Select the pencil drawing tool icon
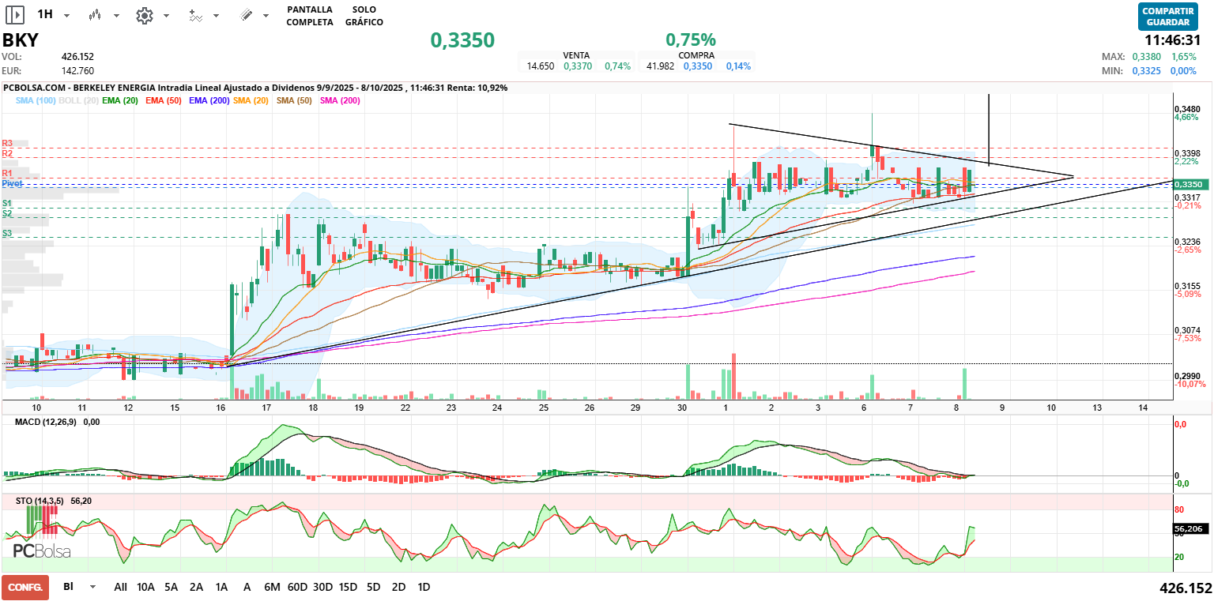The image size is (1214, 605). tap(246, 15)
